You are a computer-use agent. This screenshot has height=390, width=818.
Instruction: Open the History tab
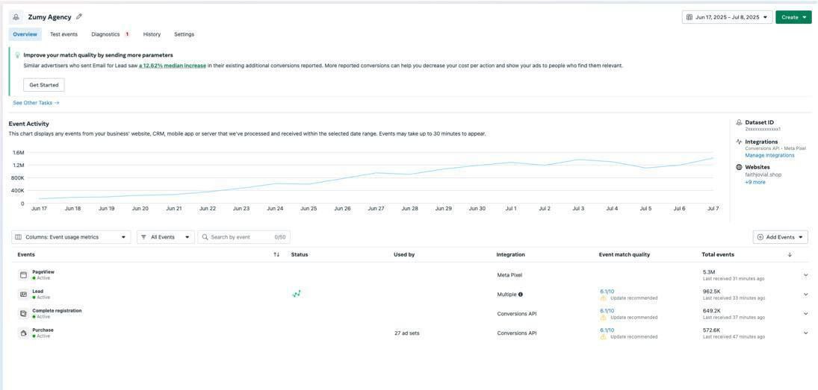[x=152, y=34]
